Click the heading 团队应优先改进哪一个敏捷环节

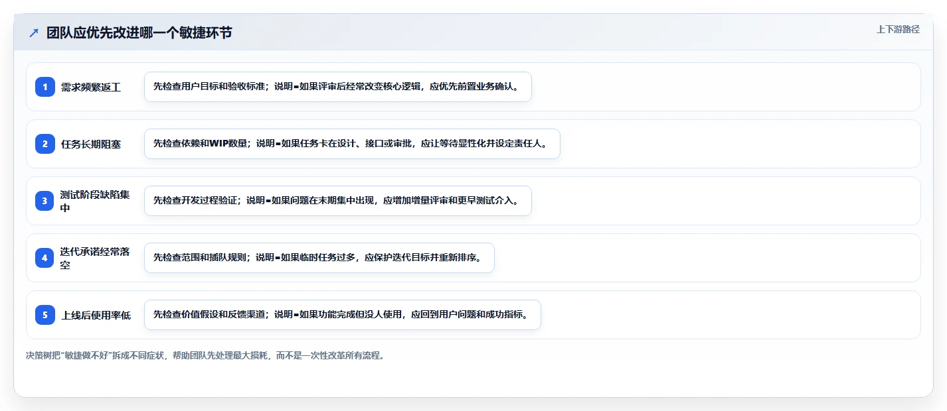[x=139, y=33]
